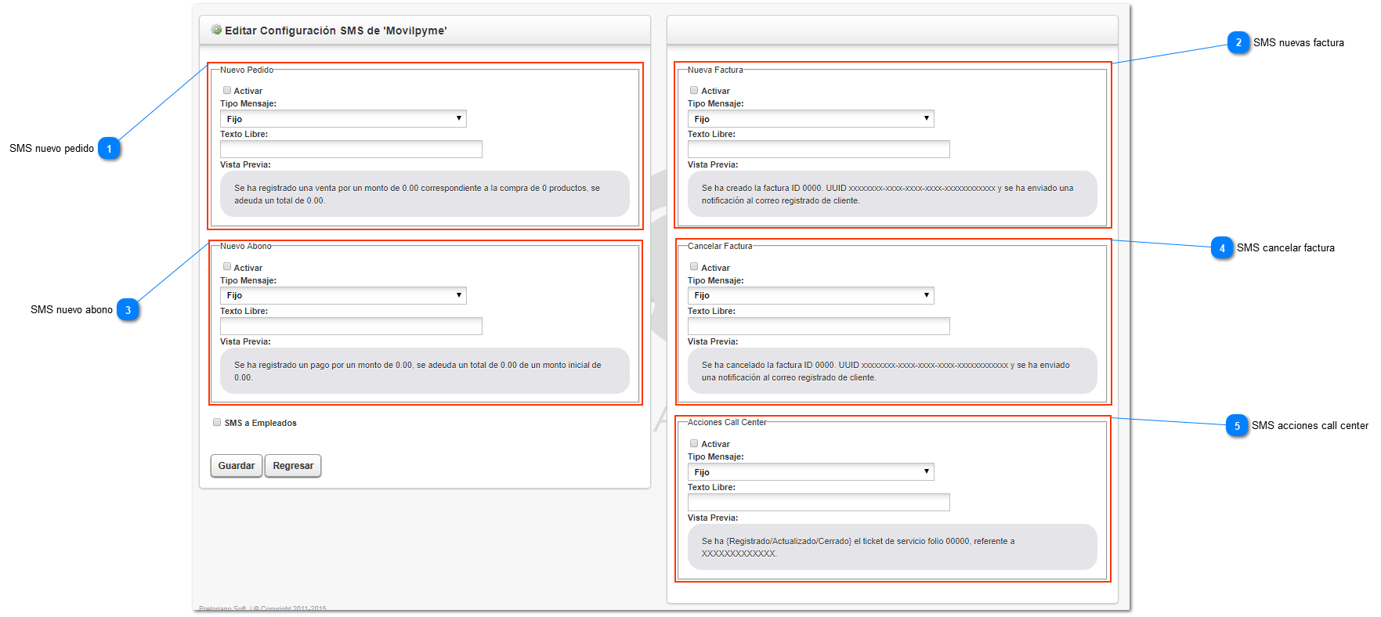The image size is (1381, 617).
Task: Click Texto Libre field in Cancelar Factura
Action: (x=819, y=326)
